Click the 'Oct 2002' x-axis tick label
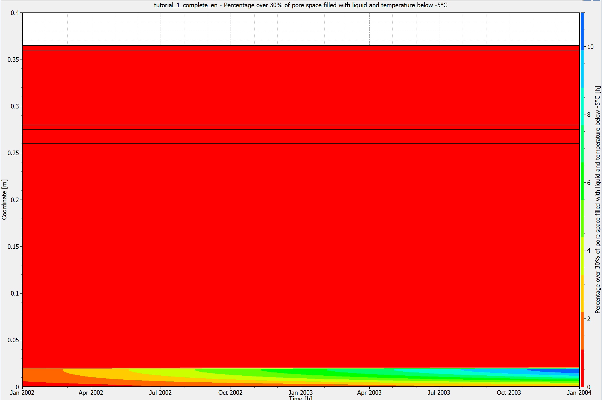This screenshot has width=602, height=400. point(230,392)
